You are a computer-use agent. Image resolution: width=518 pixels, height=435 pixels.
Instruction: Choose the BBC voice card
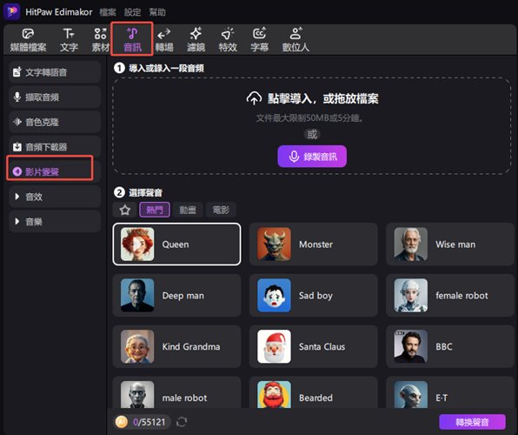coord(450,346)
